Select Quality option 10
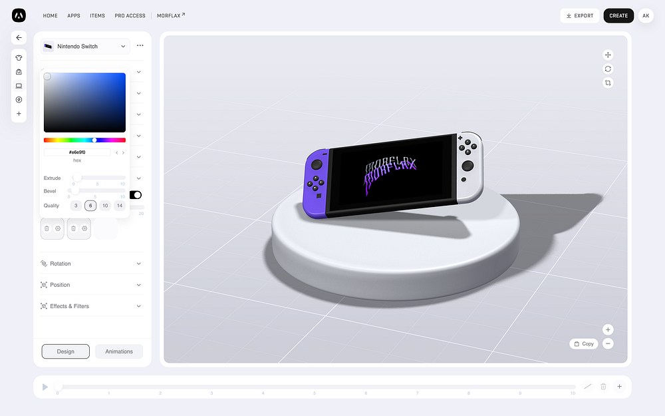 pyautogui.click(x=105, y=206)
